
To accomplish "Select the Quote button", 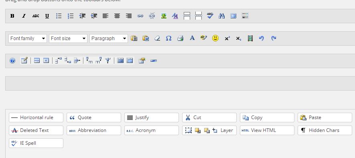I will tap(94, 117).
